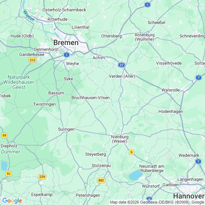The width and height of the screenshot is (205, 205).
Task: Select the Bremen city label
Action: click(66, 42)
